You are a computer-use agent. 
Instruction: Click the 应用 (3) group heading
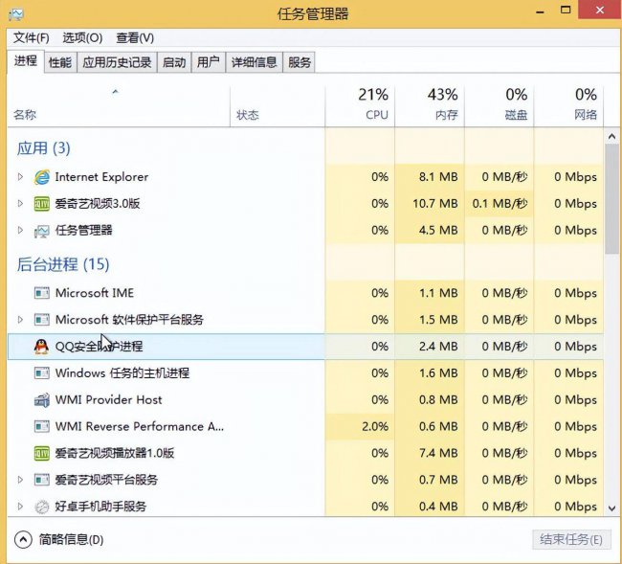coord(44,148)
